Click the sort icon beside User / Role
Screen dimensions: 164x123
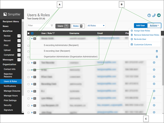(53, 33)
